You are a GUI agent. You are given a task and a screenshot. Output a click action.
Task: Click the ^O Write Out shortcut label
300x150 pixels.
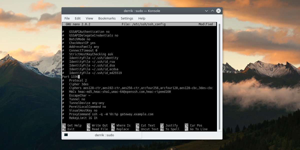(x=97, y=125)
